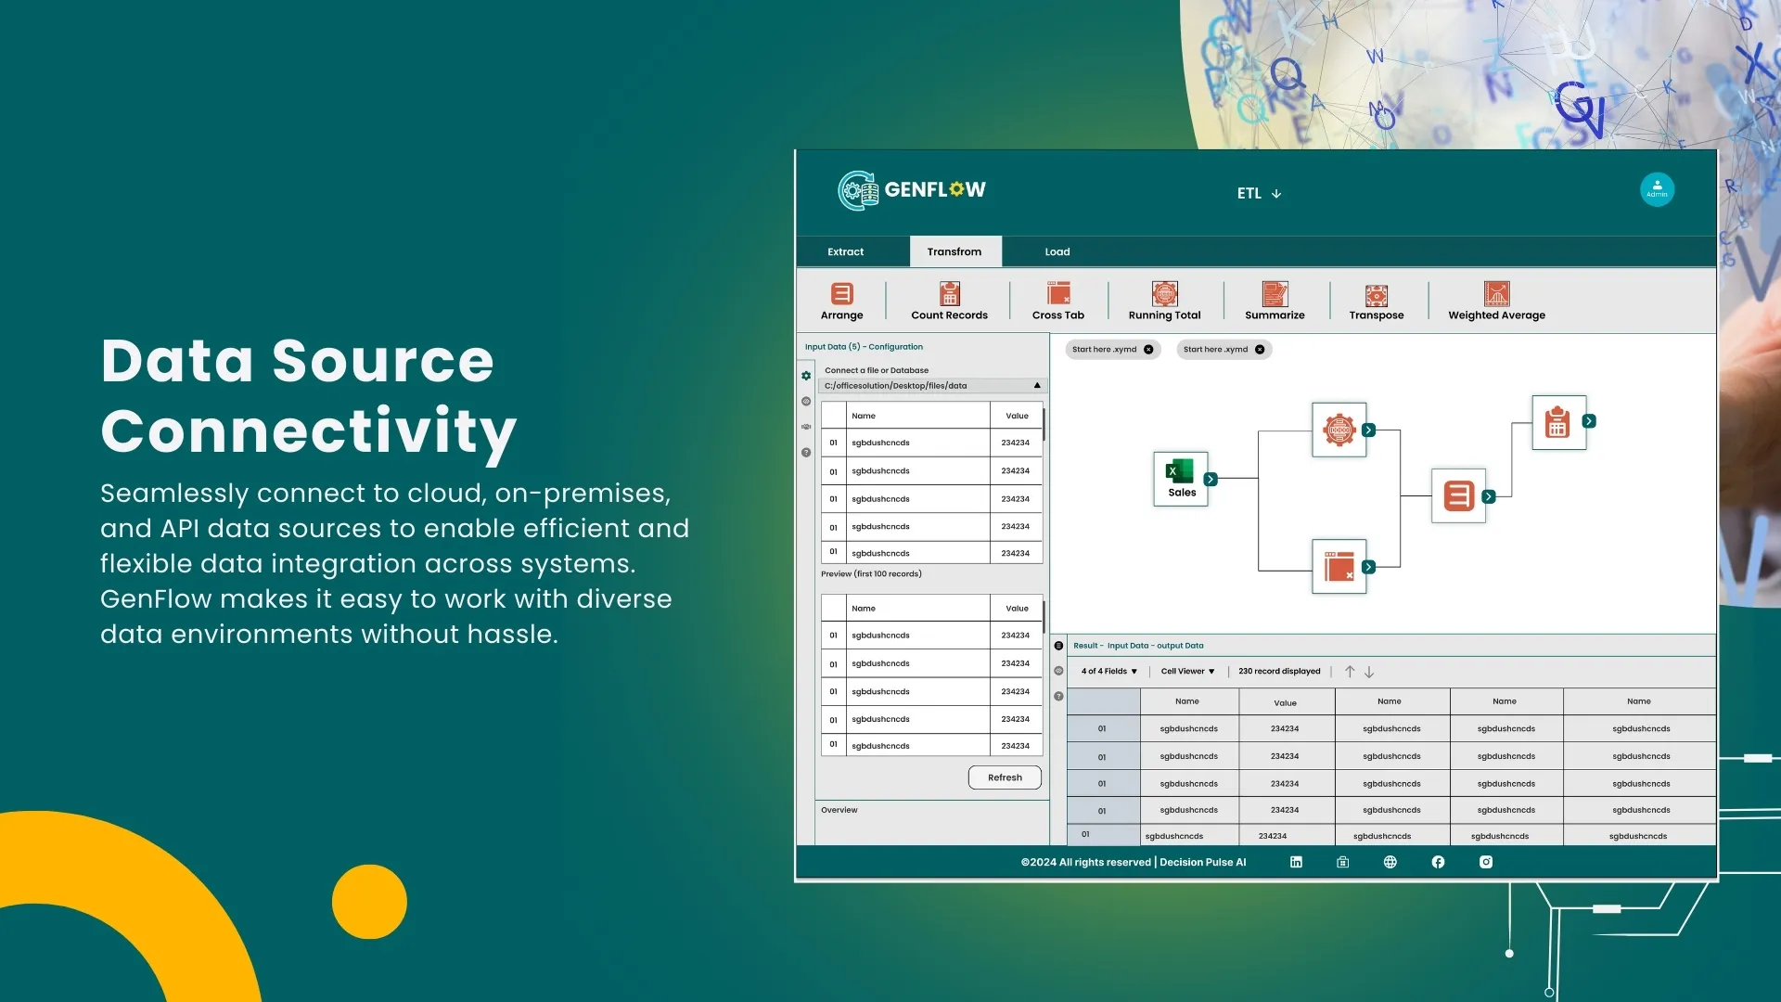Select the Transpose tool
Image resolution: width=1781 pixels, height=1002 pixels.
1376,300
